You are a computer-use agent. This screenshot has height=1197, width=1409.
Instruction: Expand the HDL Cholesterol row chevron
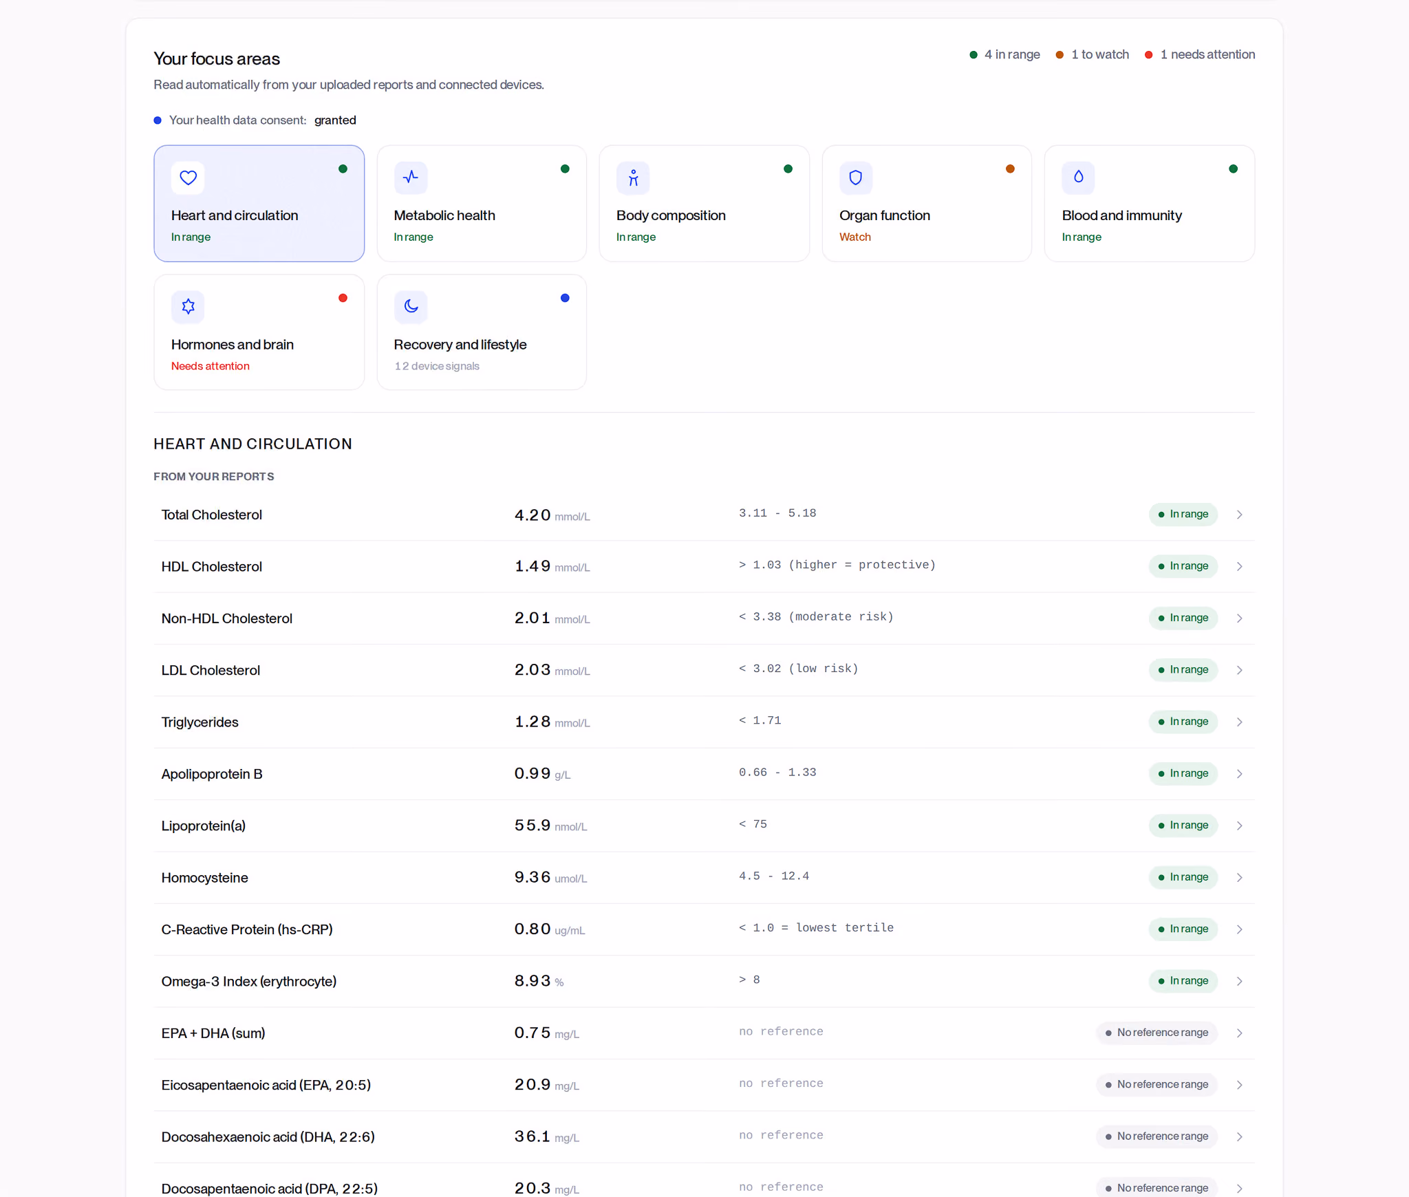(x=1239, y=566)
